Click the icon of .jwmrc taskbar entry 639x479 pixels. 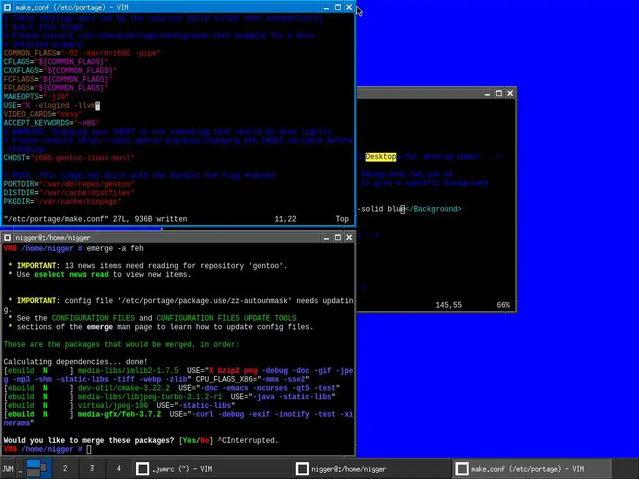pyautogui.click(x=143, y=469)
